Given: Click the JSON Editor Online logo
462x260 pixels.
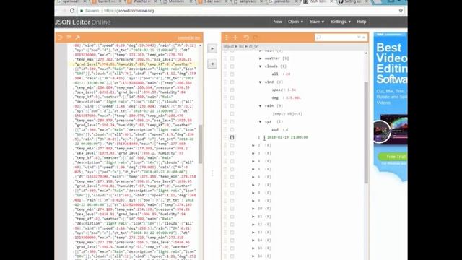Looking at the screenshot, I should [x=83, y=22].
